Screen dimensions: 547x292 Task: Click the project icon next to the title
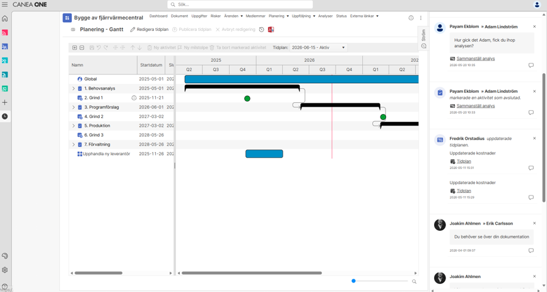coord(67,18)
